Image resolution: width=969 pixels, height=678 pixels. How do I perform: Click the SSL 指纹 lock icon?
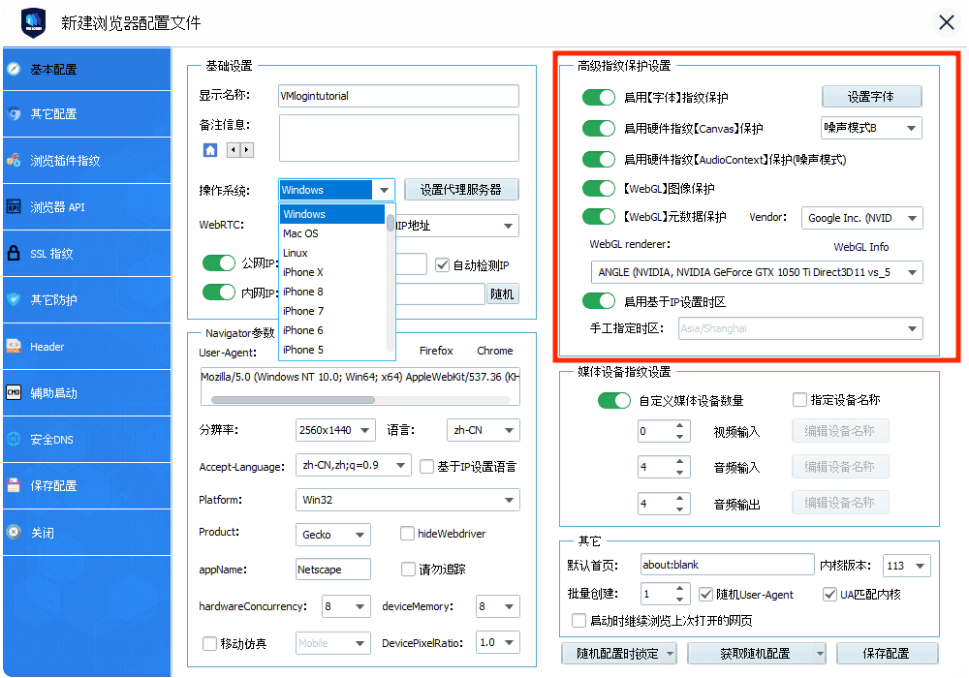14,253
